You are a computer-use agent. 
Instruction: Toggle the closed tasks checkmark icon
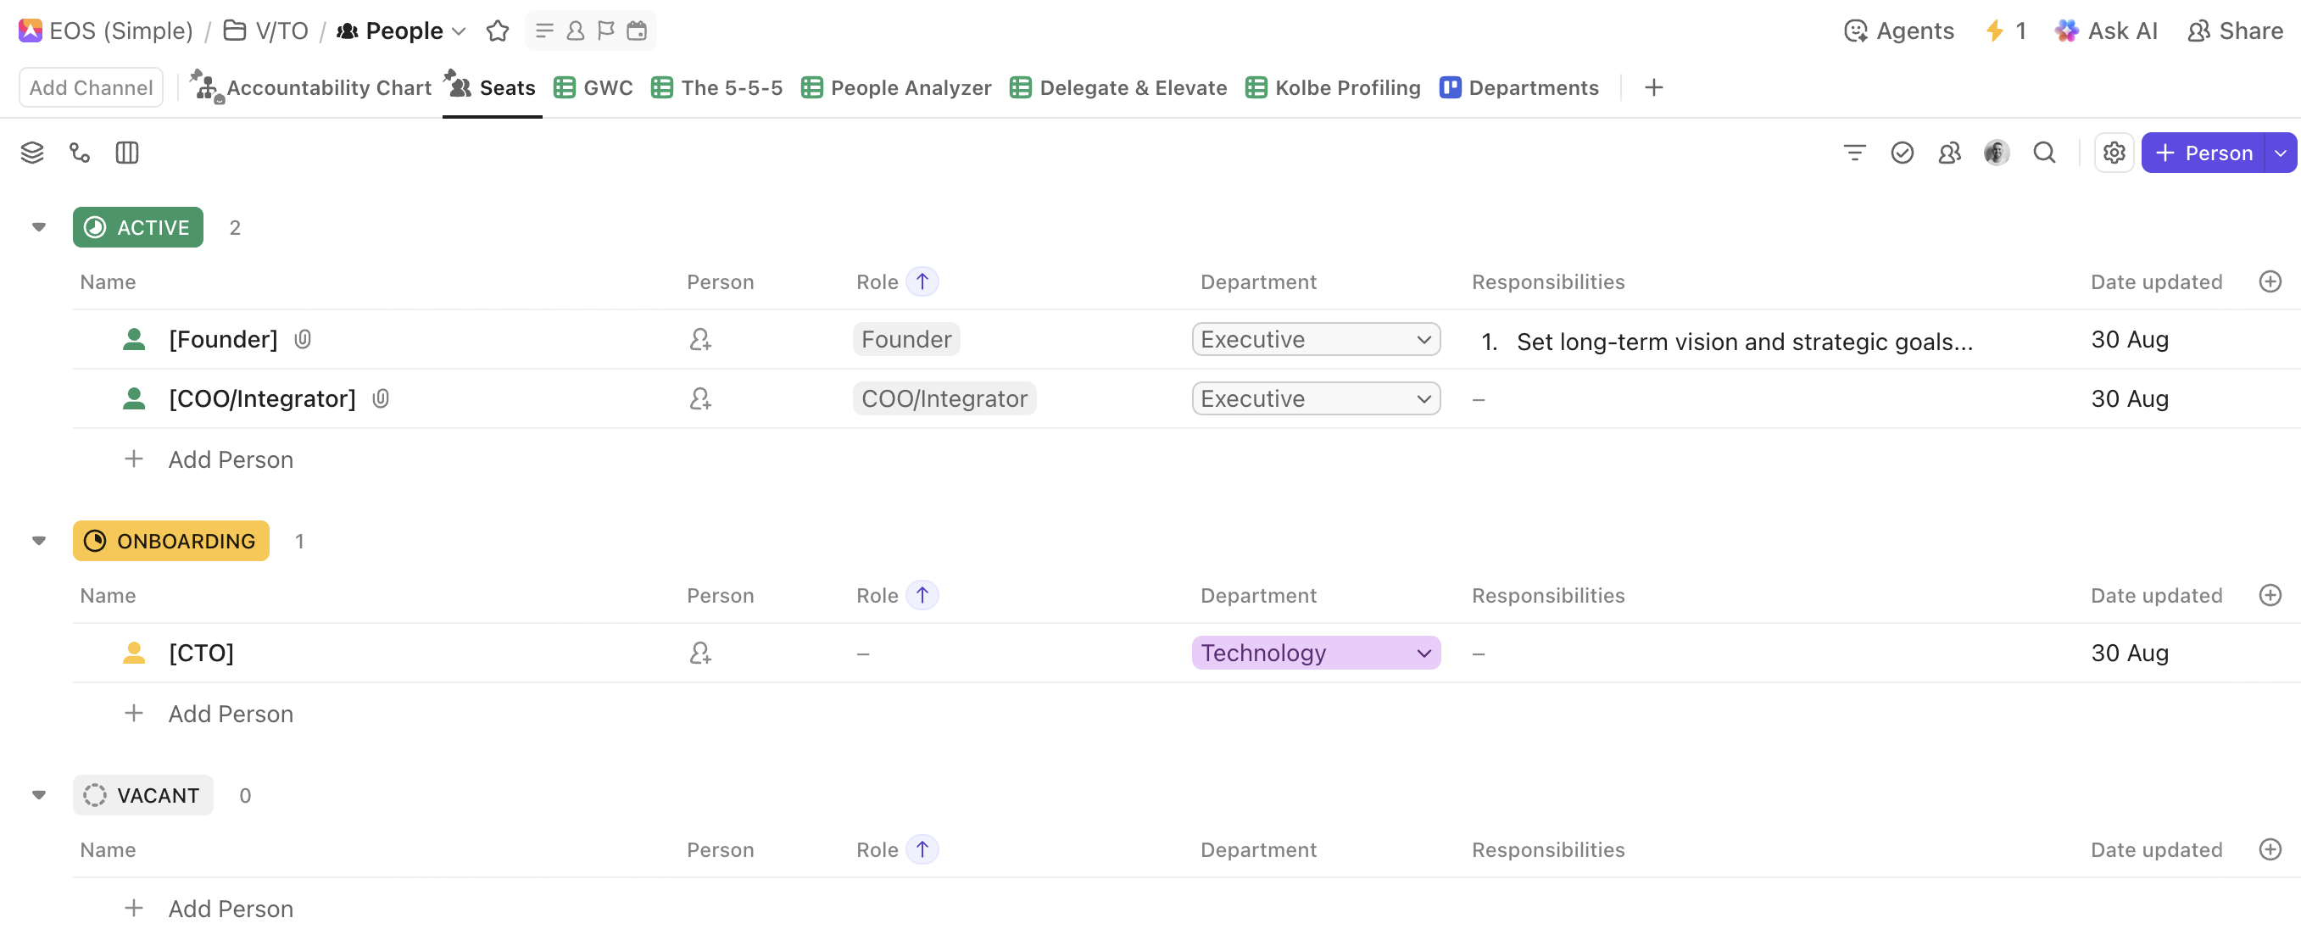pos(1902,153)
